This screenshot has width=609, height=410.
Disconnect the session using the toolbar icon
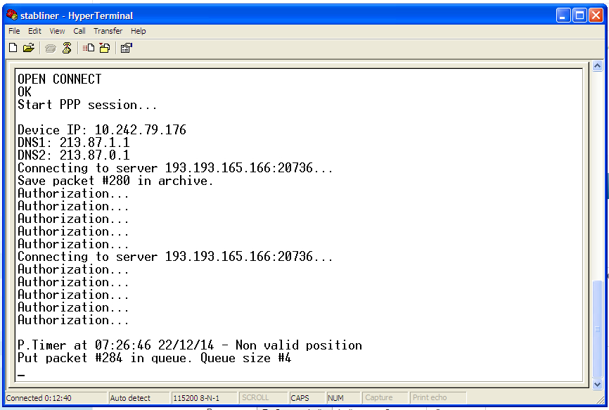pyautogui.click(x=67, y=48)
